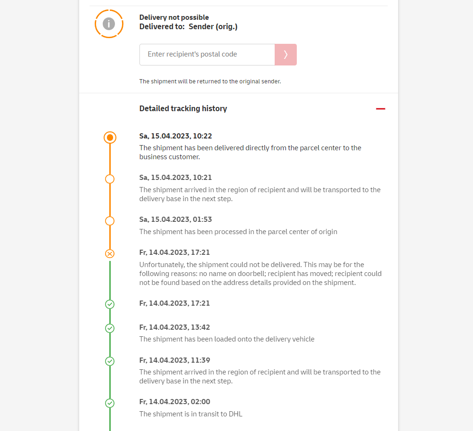Submit postal code with the arrow button
Image resolution: width=473 pixels, height=431 pixels.
(285, 55)
